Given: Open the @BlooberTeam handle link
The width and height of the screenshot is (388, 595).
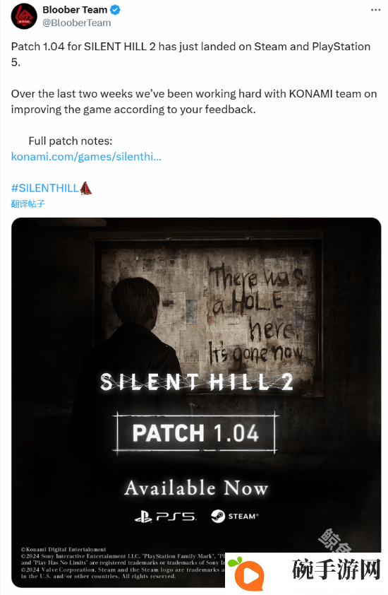Looking at the screenshot, I should tap(76, 23).
